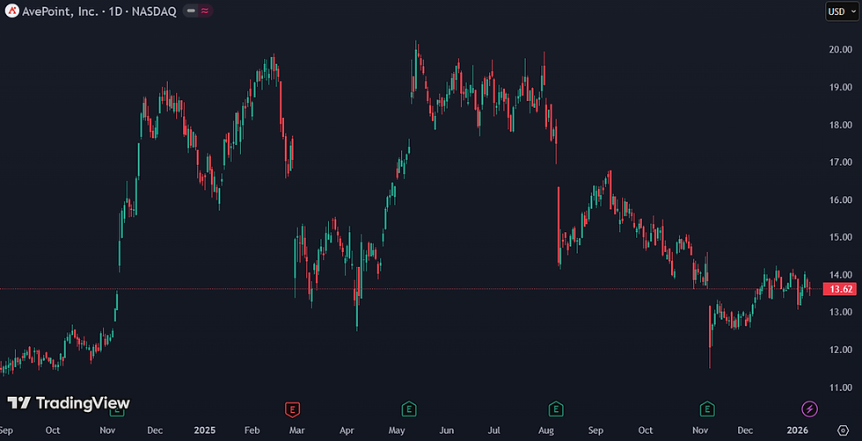
Task: Click the 14.00 price axis label
Action: coord(841,275)
